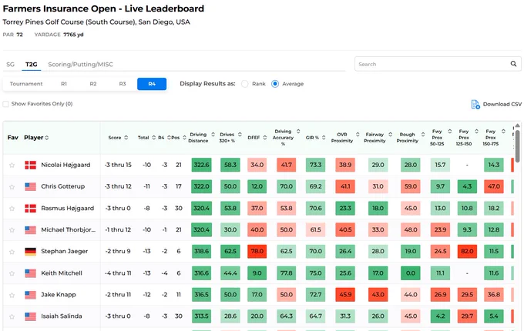Select the Average display radio button
Viewport: 524px width, 331px height.
[x=275, y=84]
